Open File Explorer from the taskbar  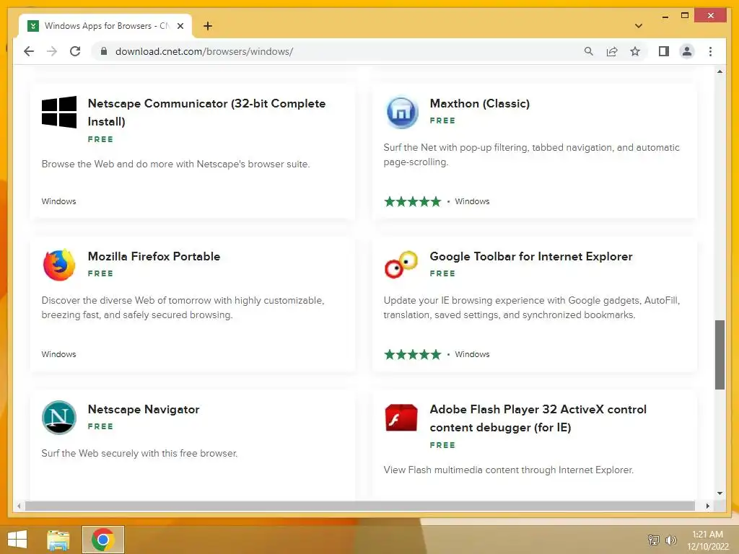click(x=58, y=540)
